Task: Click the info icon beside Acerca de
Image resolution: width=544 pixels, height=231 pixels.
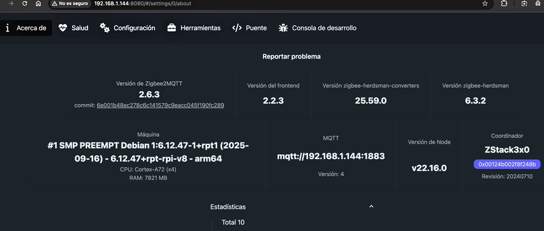Action: pos(7,28)
